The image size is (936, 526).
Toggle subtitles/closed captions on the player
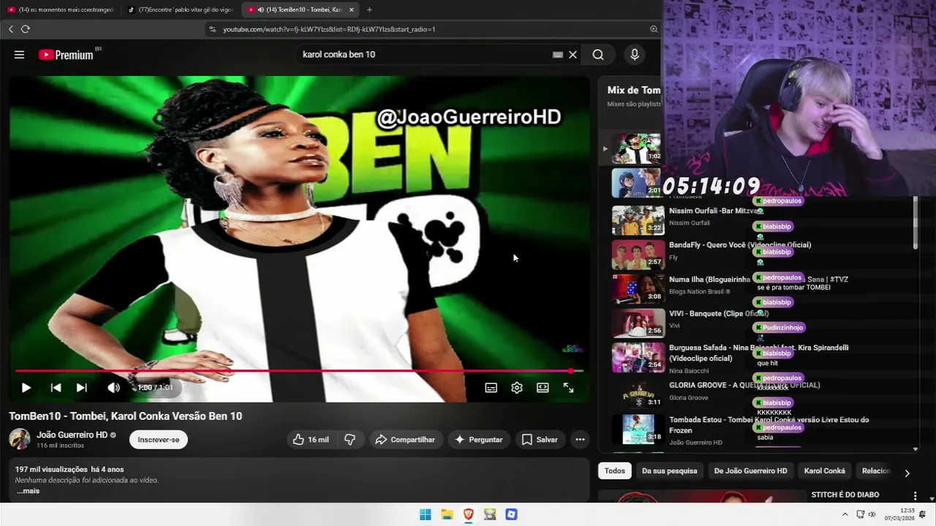491,388
